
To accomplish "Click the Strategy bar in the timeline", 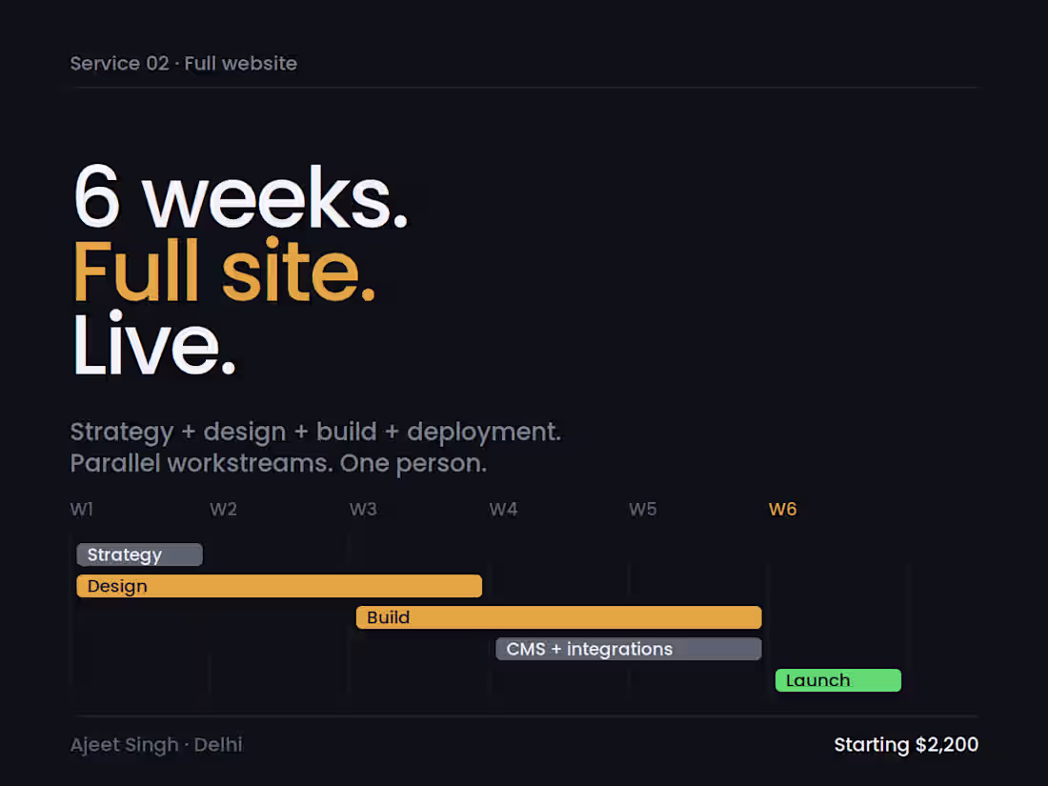I will (x=140, y=554).
